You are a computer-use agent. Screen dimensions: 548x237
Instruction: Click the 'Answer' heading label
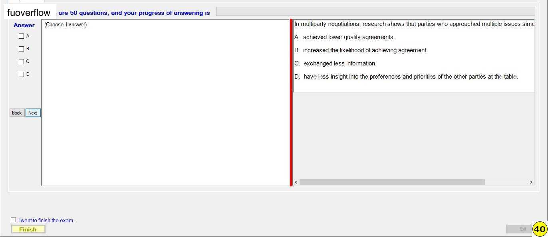pos(24,25)
